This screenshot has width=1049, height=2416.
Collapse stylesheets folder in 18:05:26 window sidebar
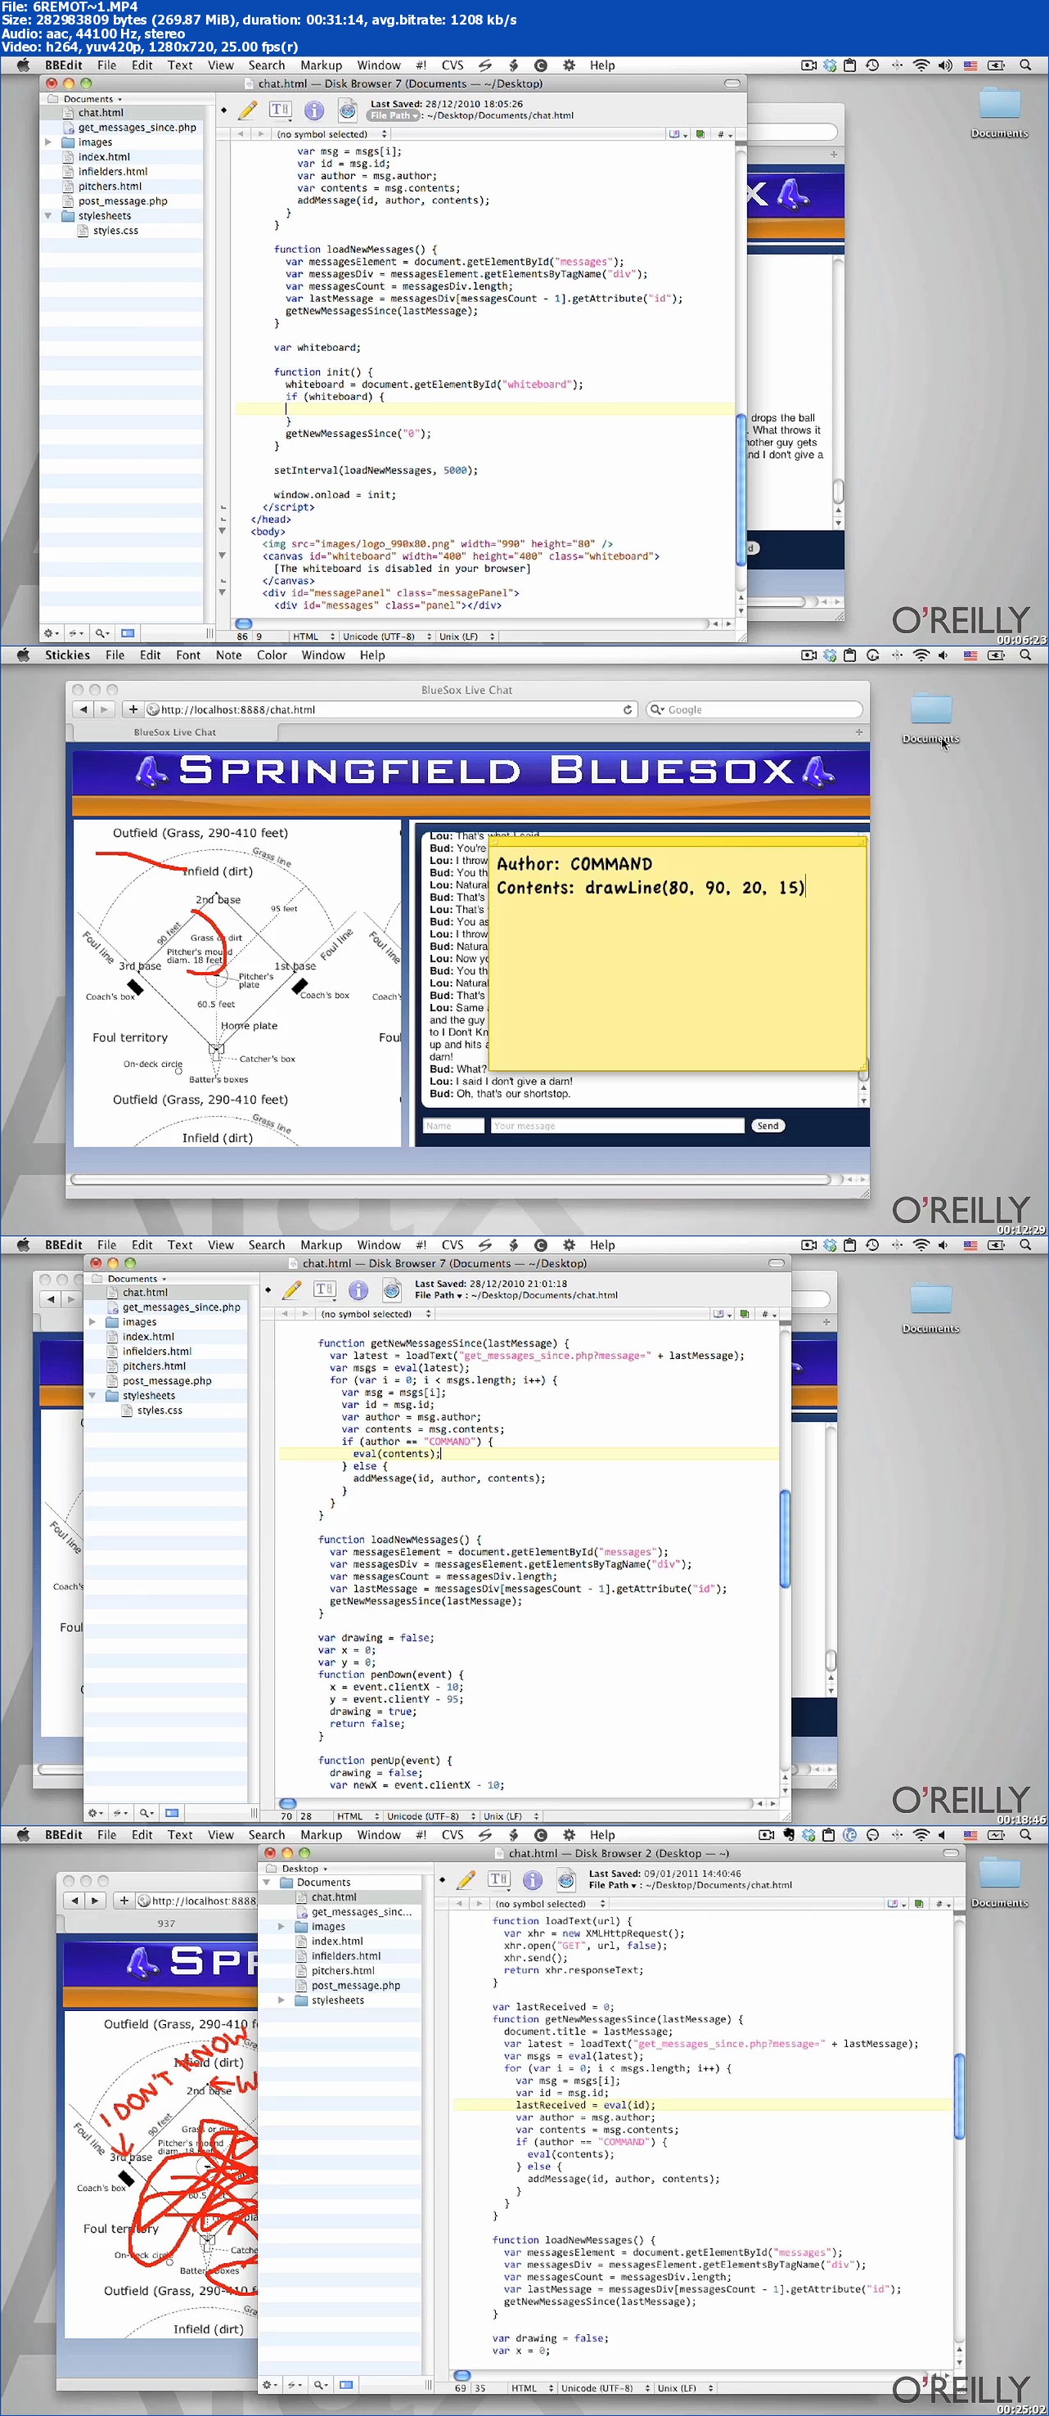(47, 216)
